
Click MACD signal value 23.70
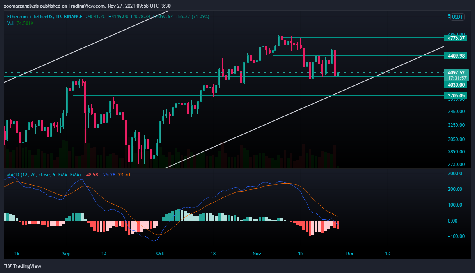124,174
